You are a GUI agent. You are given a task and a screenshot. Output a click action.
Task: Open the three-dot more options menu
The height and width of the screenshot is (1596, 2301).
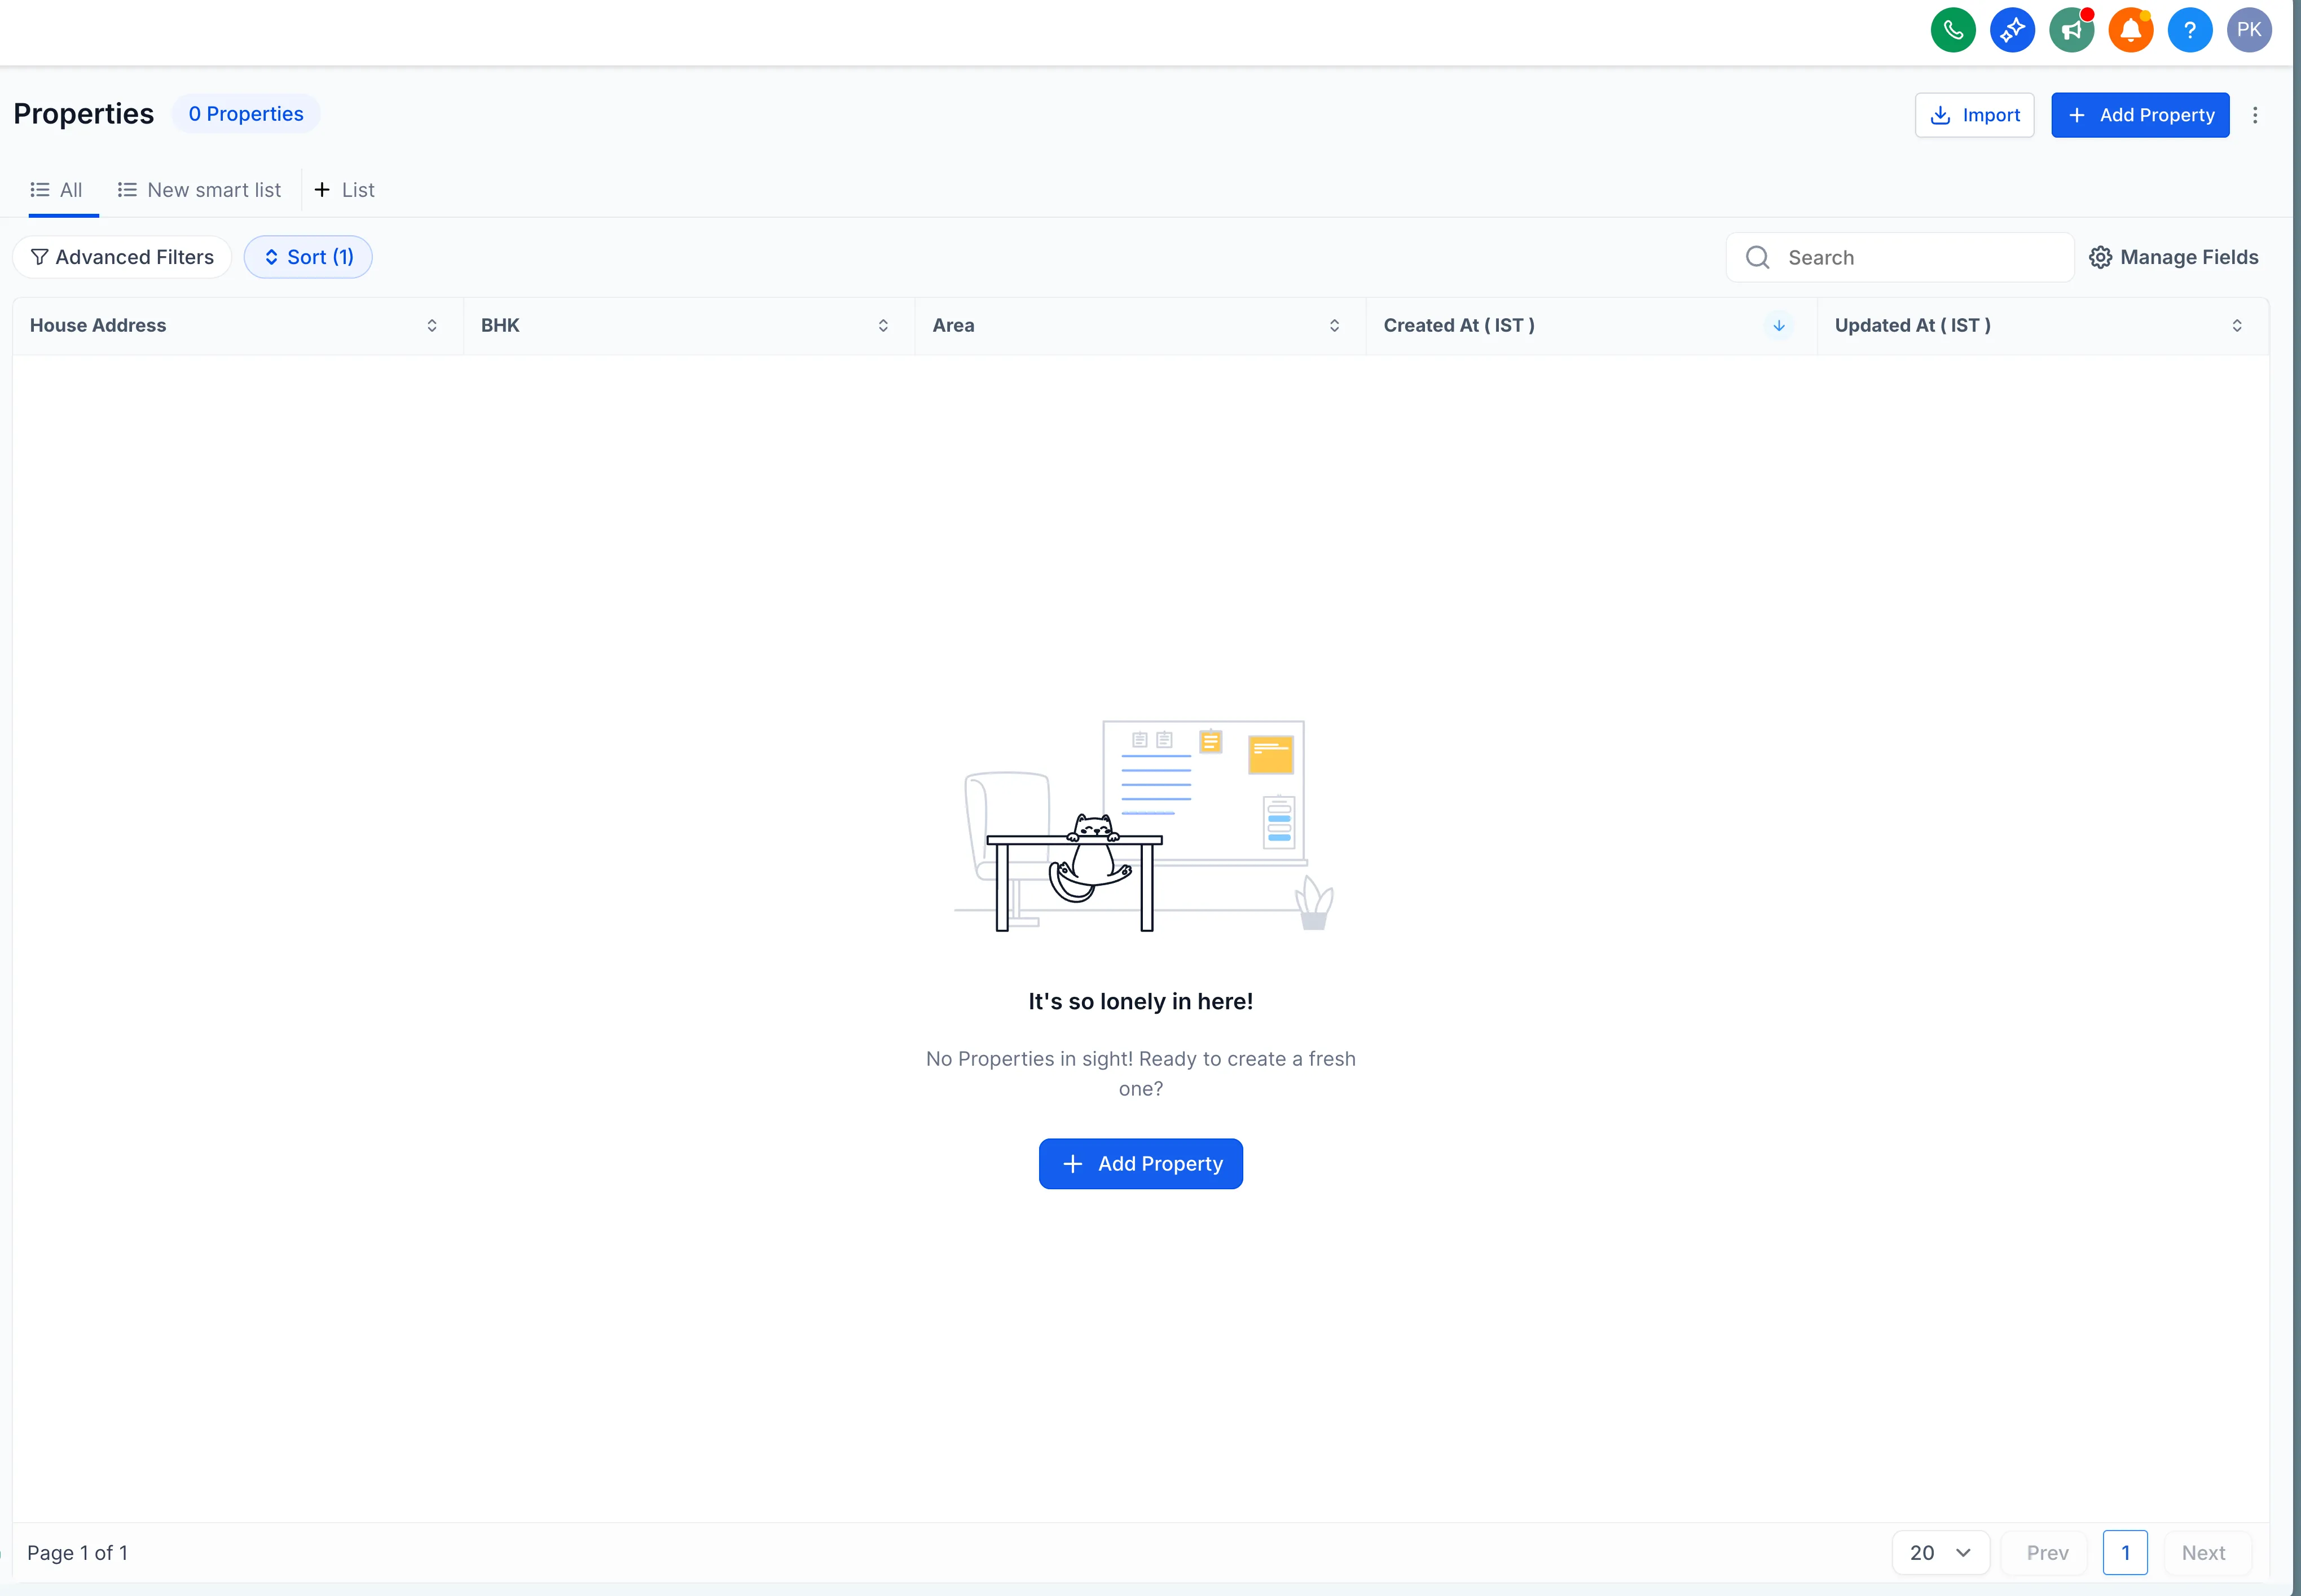[x=2254, y=115]
